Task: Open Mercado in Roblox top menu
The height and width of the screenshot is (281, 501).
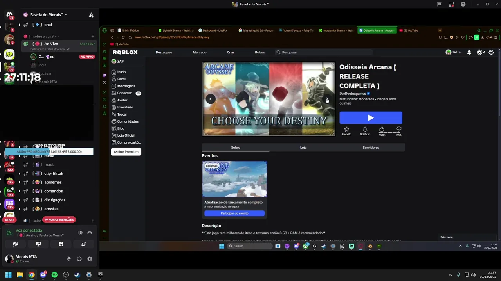Action: (200, 52)
